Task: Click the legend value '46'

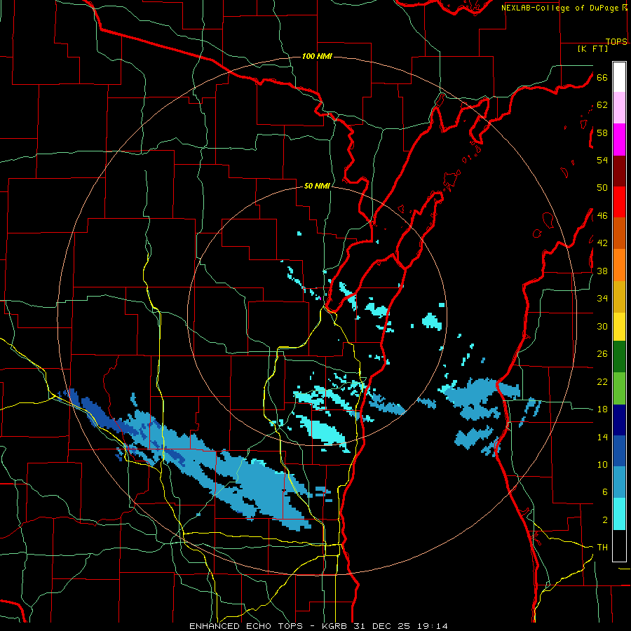Action: pos(602,216)
